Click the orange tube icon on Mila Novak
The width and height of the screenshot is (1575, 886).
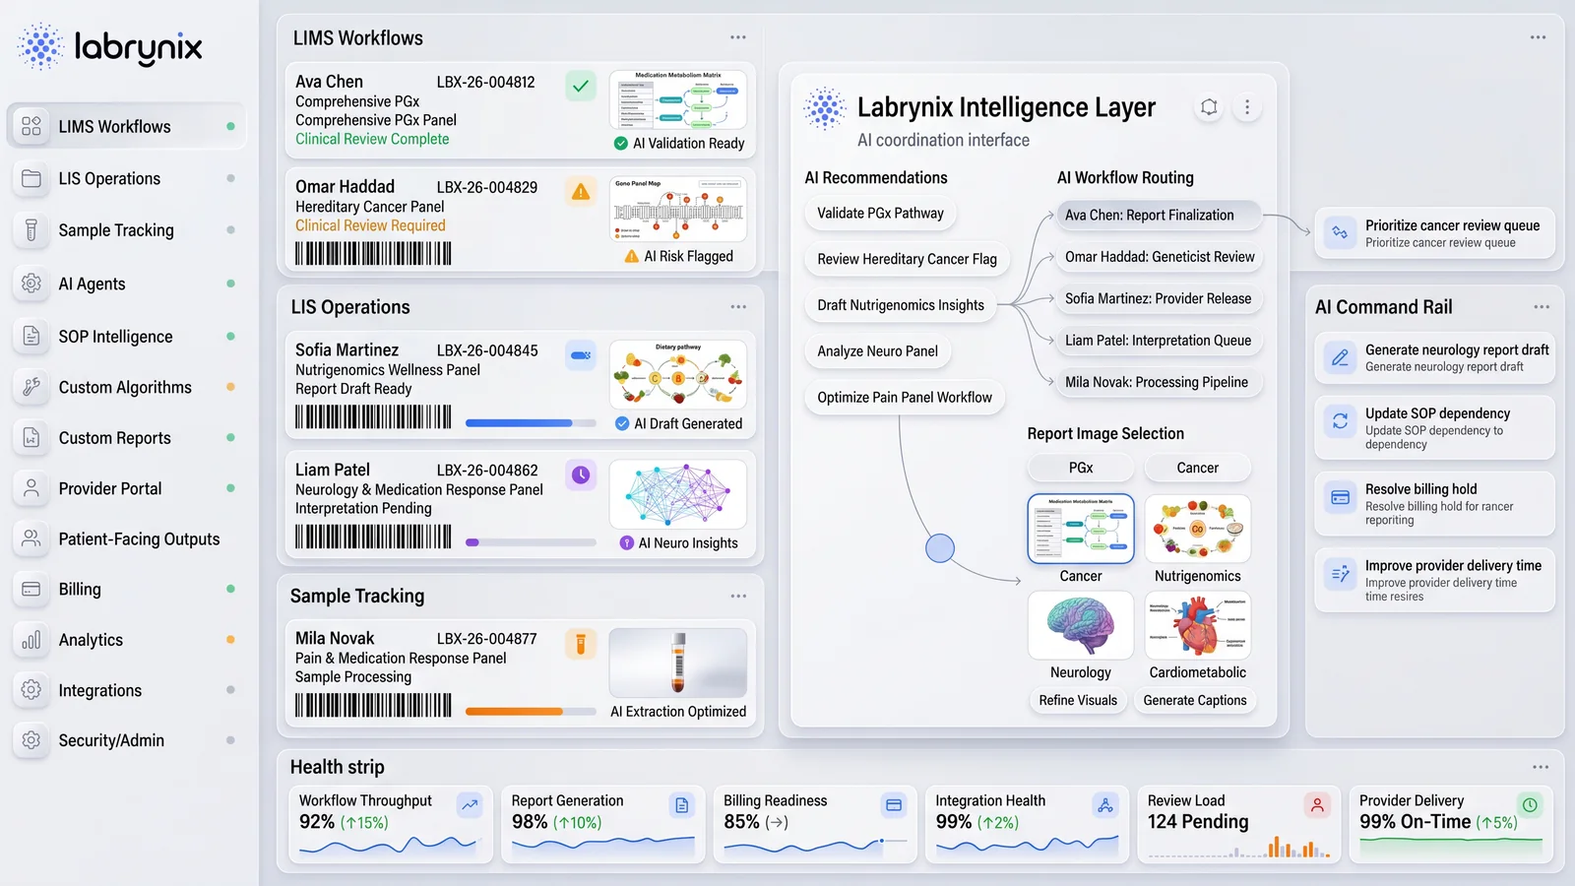pos(581,644)
